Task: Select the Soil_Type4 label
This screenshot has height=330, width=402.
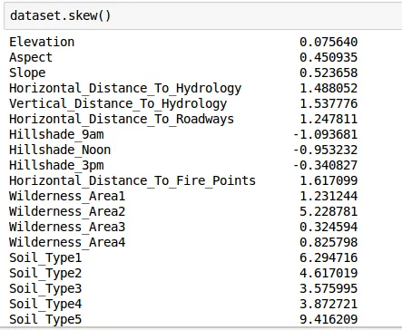Action: click(x=45, y=305)
